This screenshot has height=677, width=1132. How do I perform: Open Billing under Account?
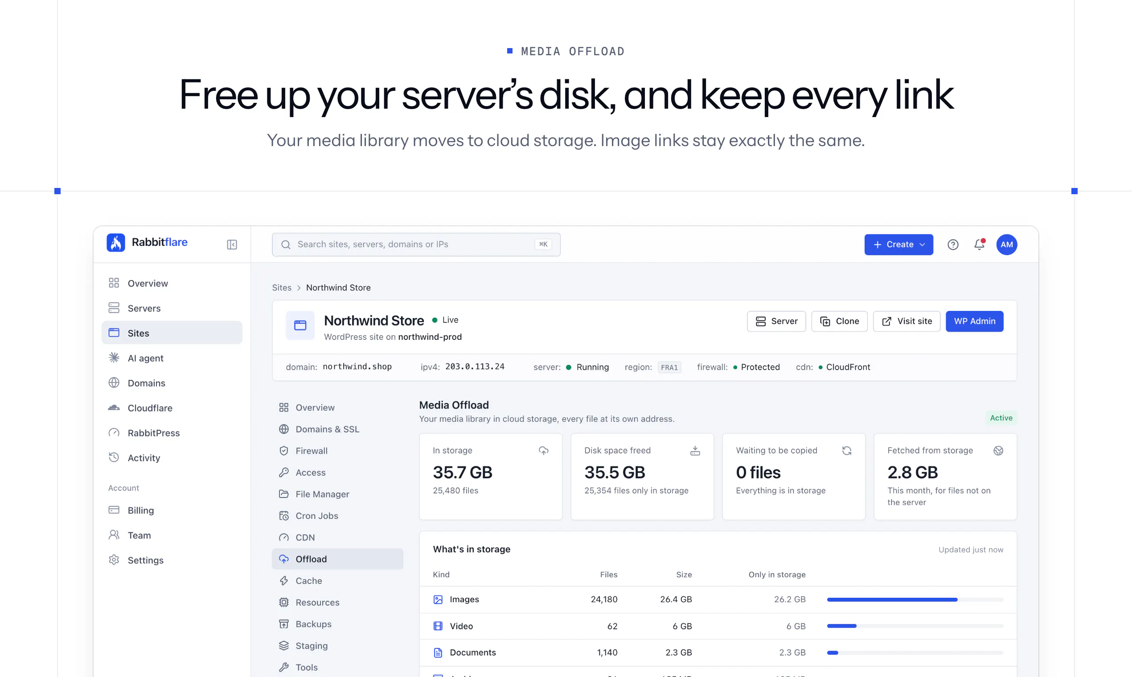coord(172,510)
